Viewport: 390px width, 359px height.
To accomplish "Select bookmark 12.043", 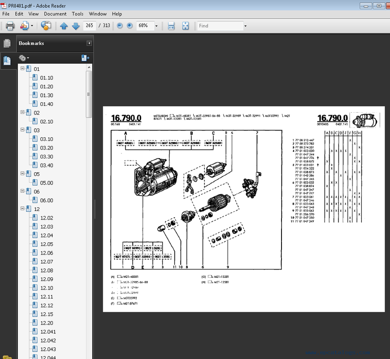I will tap(48, 349).
